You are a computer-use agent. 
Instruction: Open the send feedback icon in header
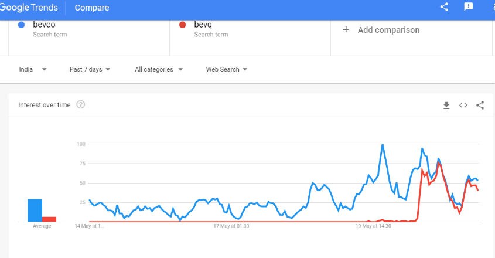click(469, 6)
